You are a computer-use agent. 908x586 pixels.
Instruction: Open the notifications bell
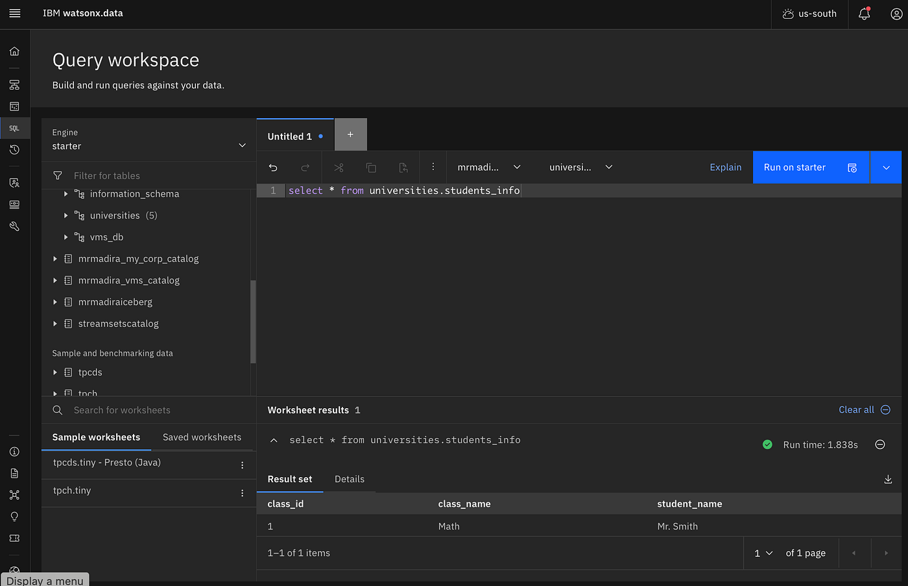(x=865, y=14)
